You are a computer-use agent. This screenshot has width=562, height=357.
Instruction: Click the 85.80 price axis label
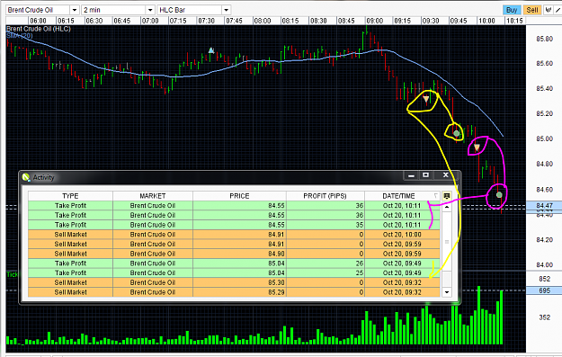tap(544, 39)
